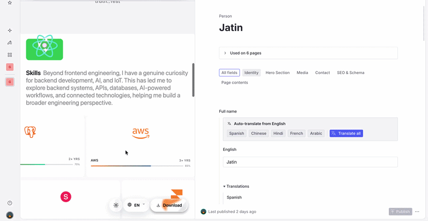
Task: Click the Publish button
Action: point(400,211)
